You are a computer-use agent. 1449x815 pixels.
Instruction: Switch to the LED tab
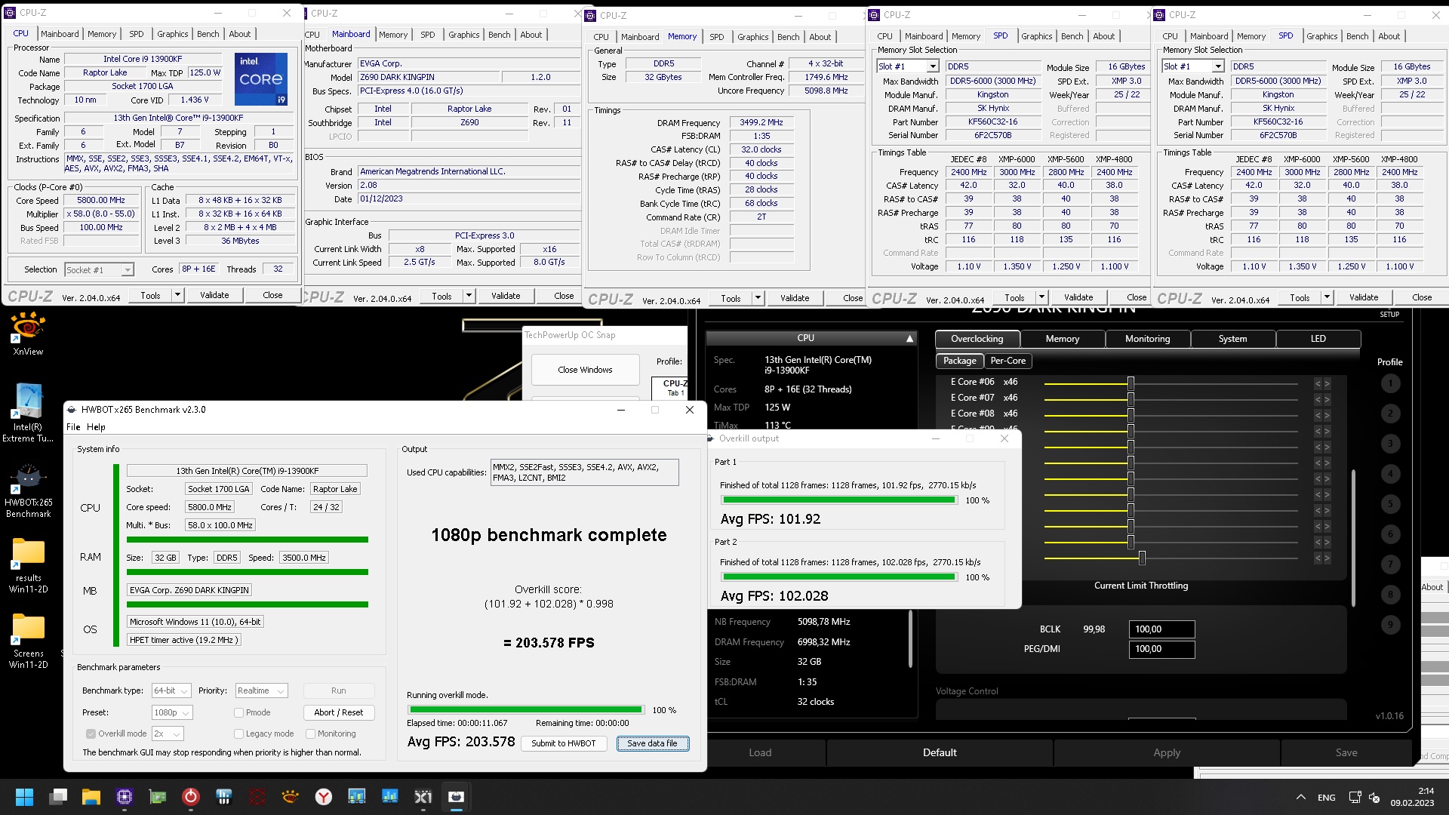1318,339
